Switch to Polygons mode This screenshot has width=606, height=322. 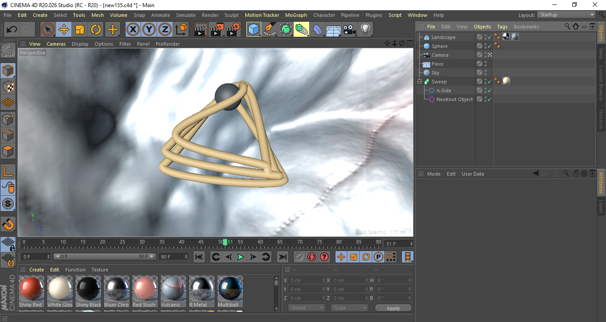(x=8, y=151)
